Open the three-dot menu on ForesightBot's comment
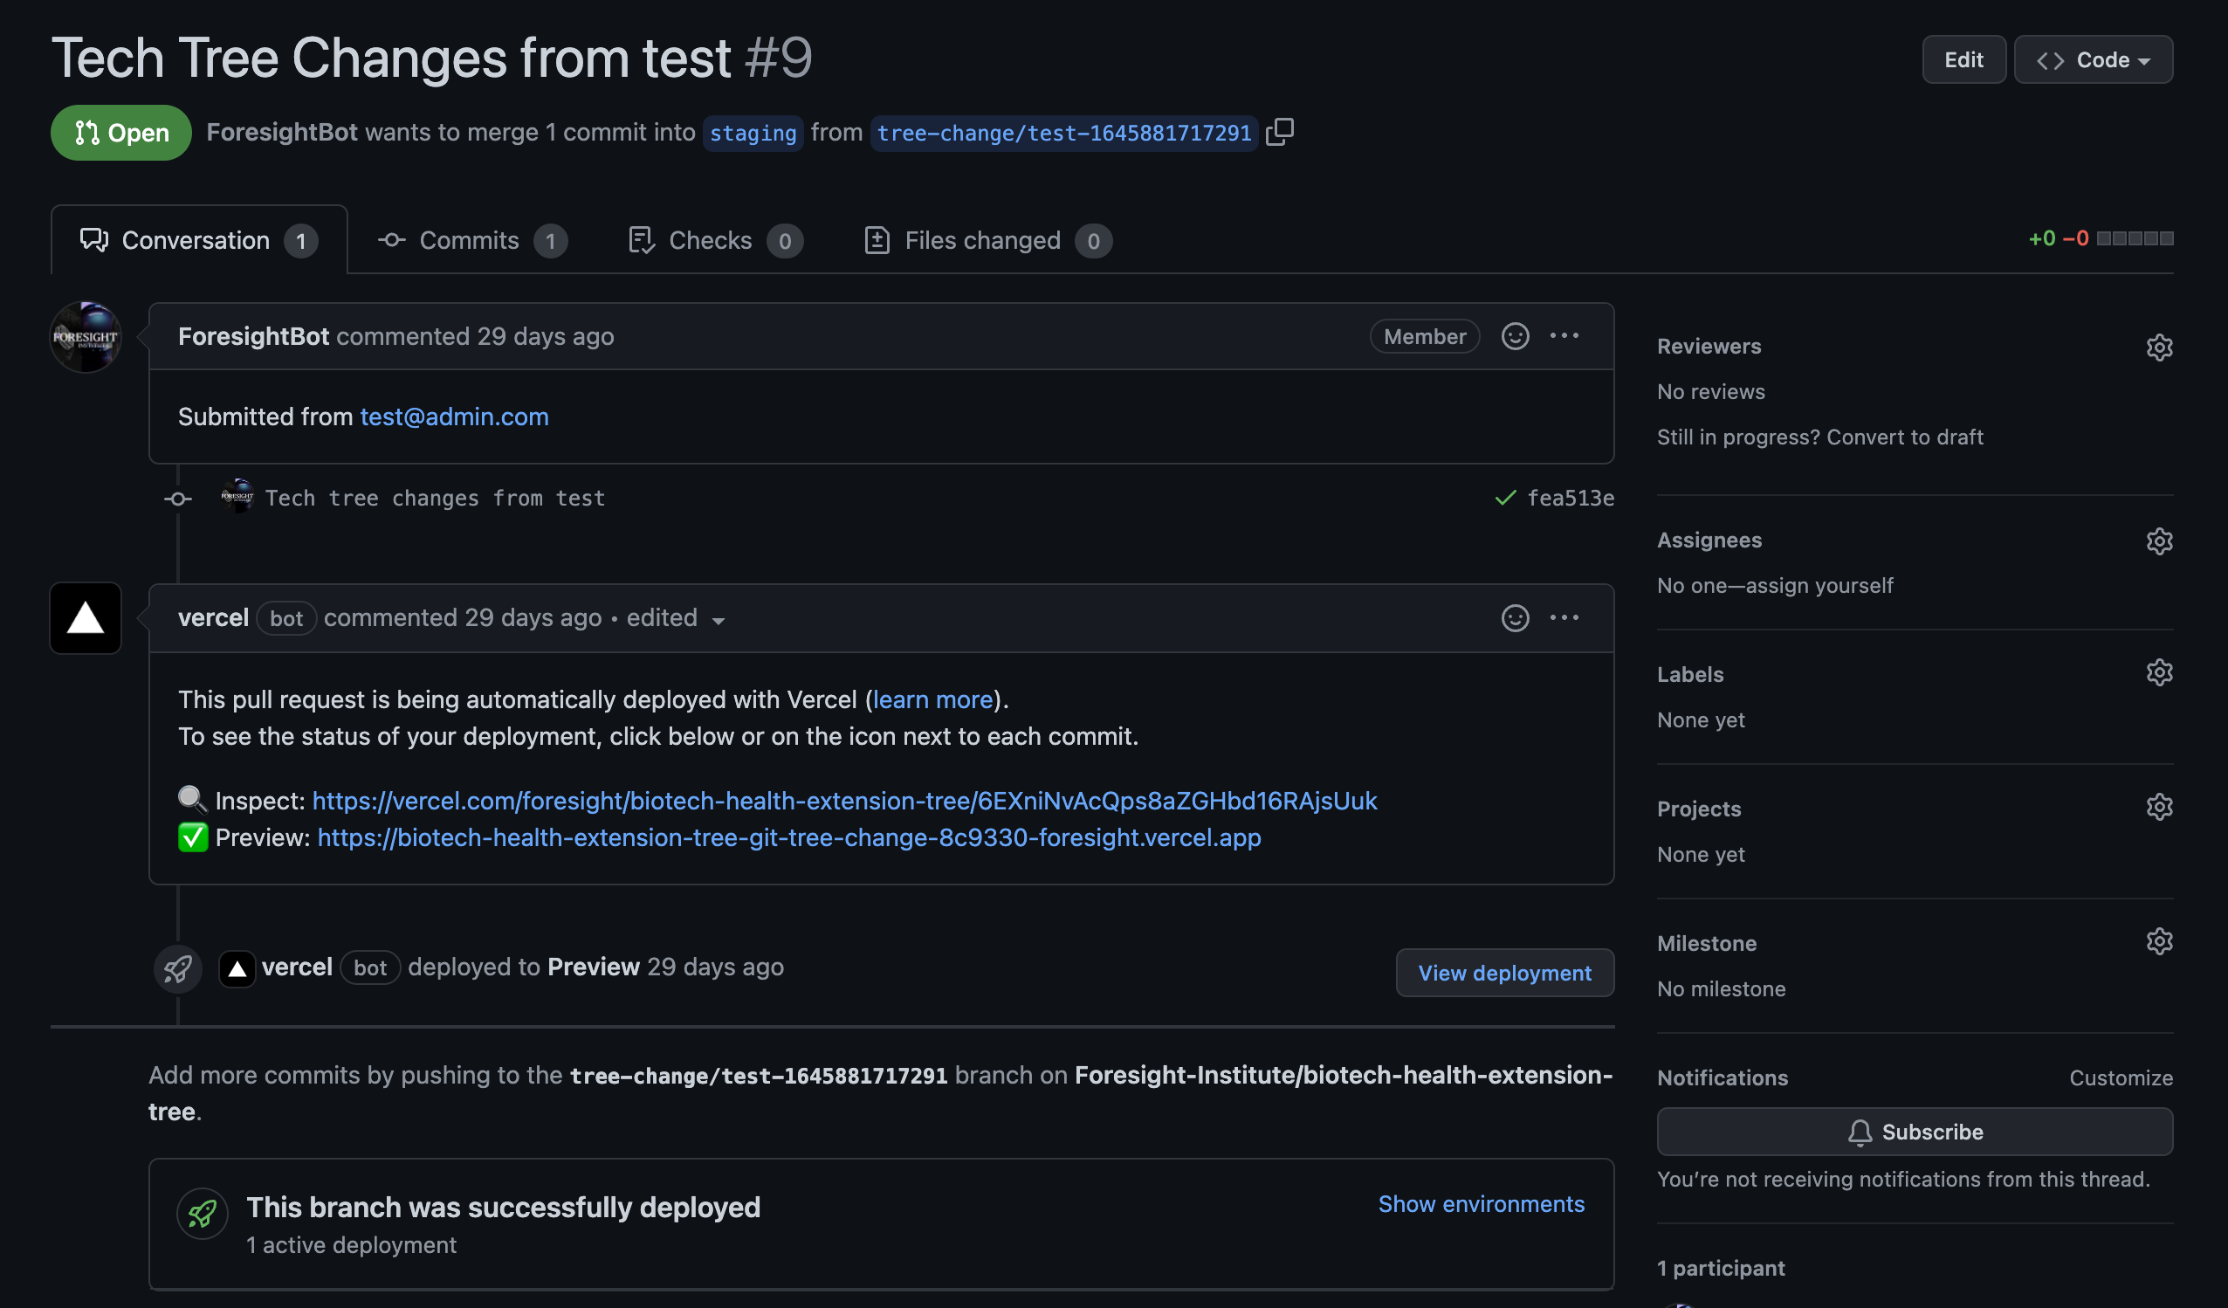Image resolution: width=2228 pixels, height=1308 pixels. click(x=1564, y=336)
